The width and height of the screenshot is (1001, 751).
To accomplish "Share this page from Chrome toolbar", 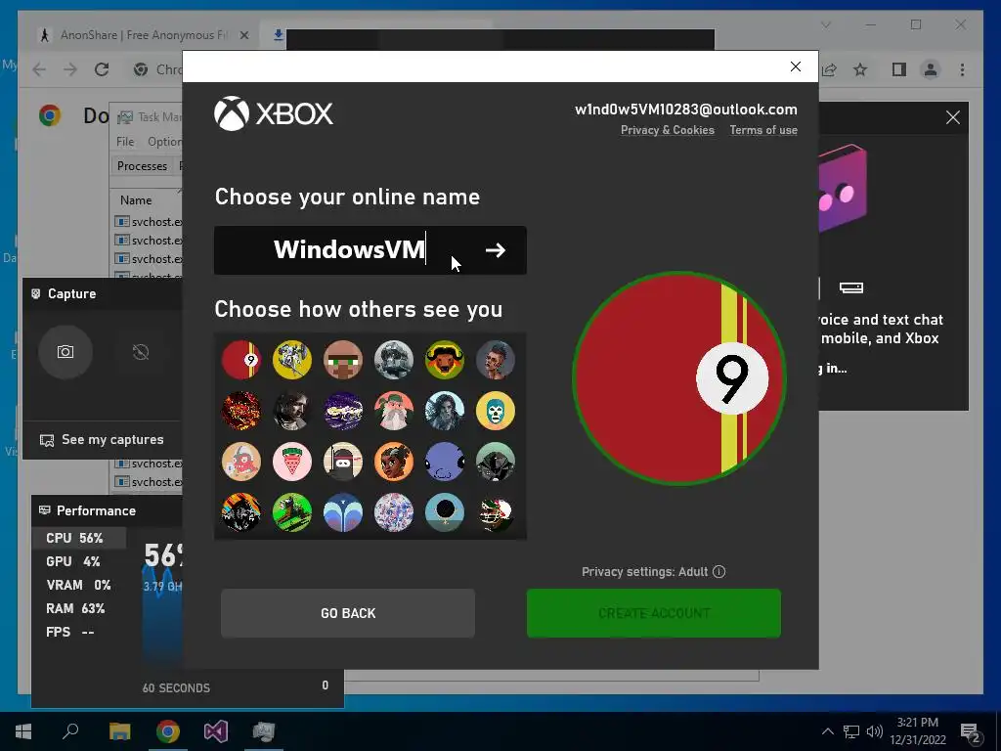I will pos(829,69).
